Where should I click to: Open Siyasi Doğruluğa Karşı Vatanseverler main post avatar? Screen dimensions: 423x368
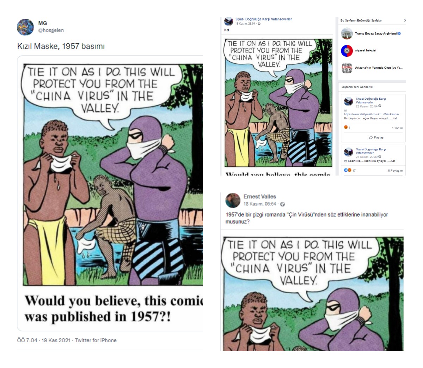pos(229,22)
